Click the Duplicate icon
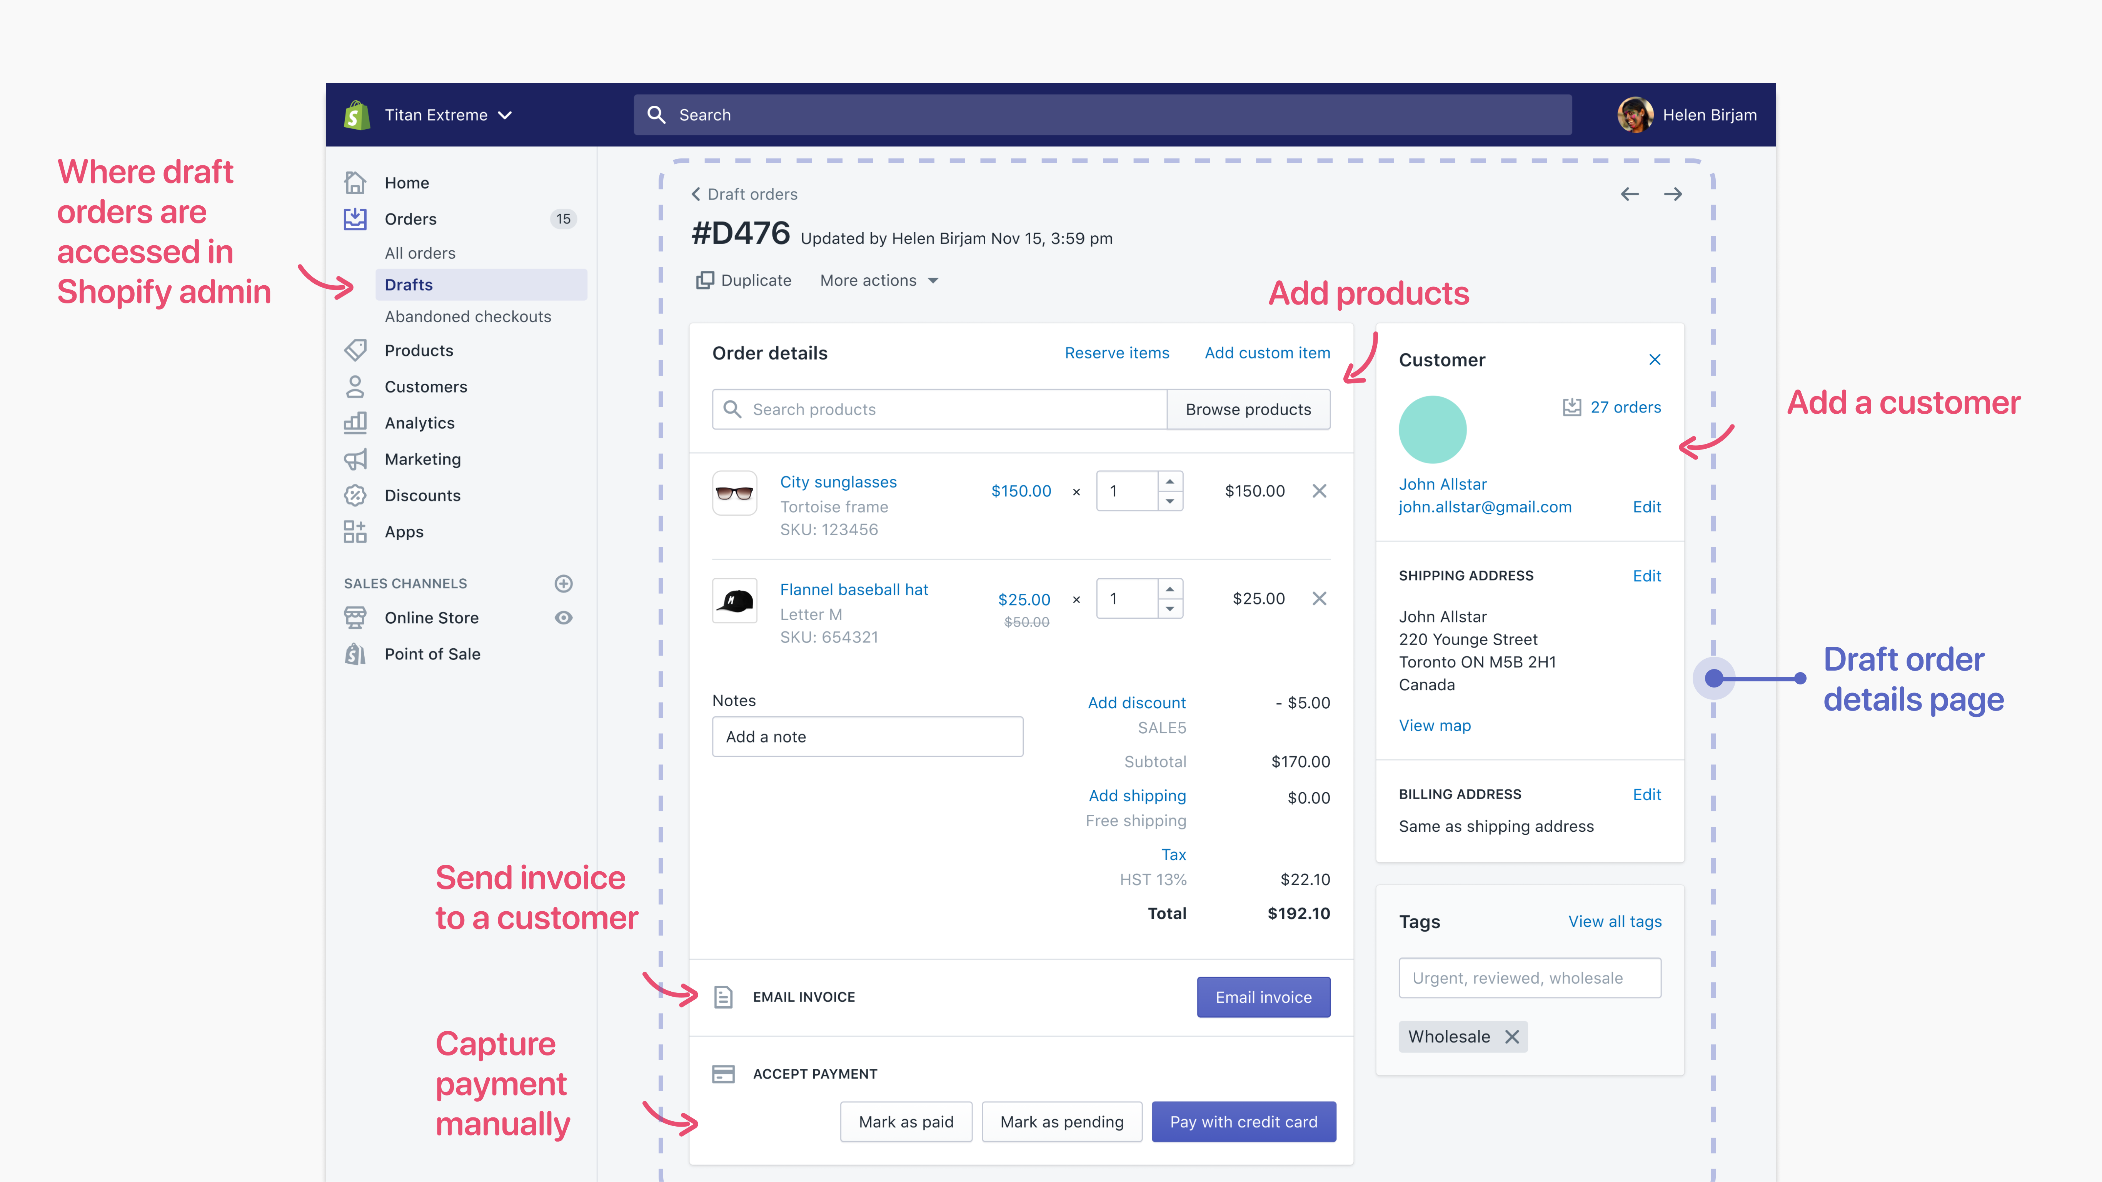Viewport: 2102px width, 1182px height. (x=705, y=281)
